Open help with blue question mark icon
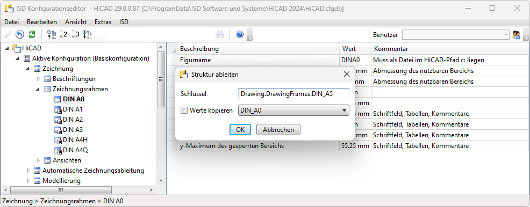 [240, 34]
